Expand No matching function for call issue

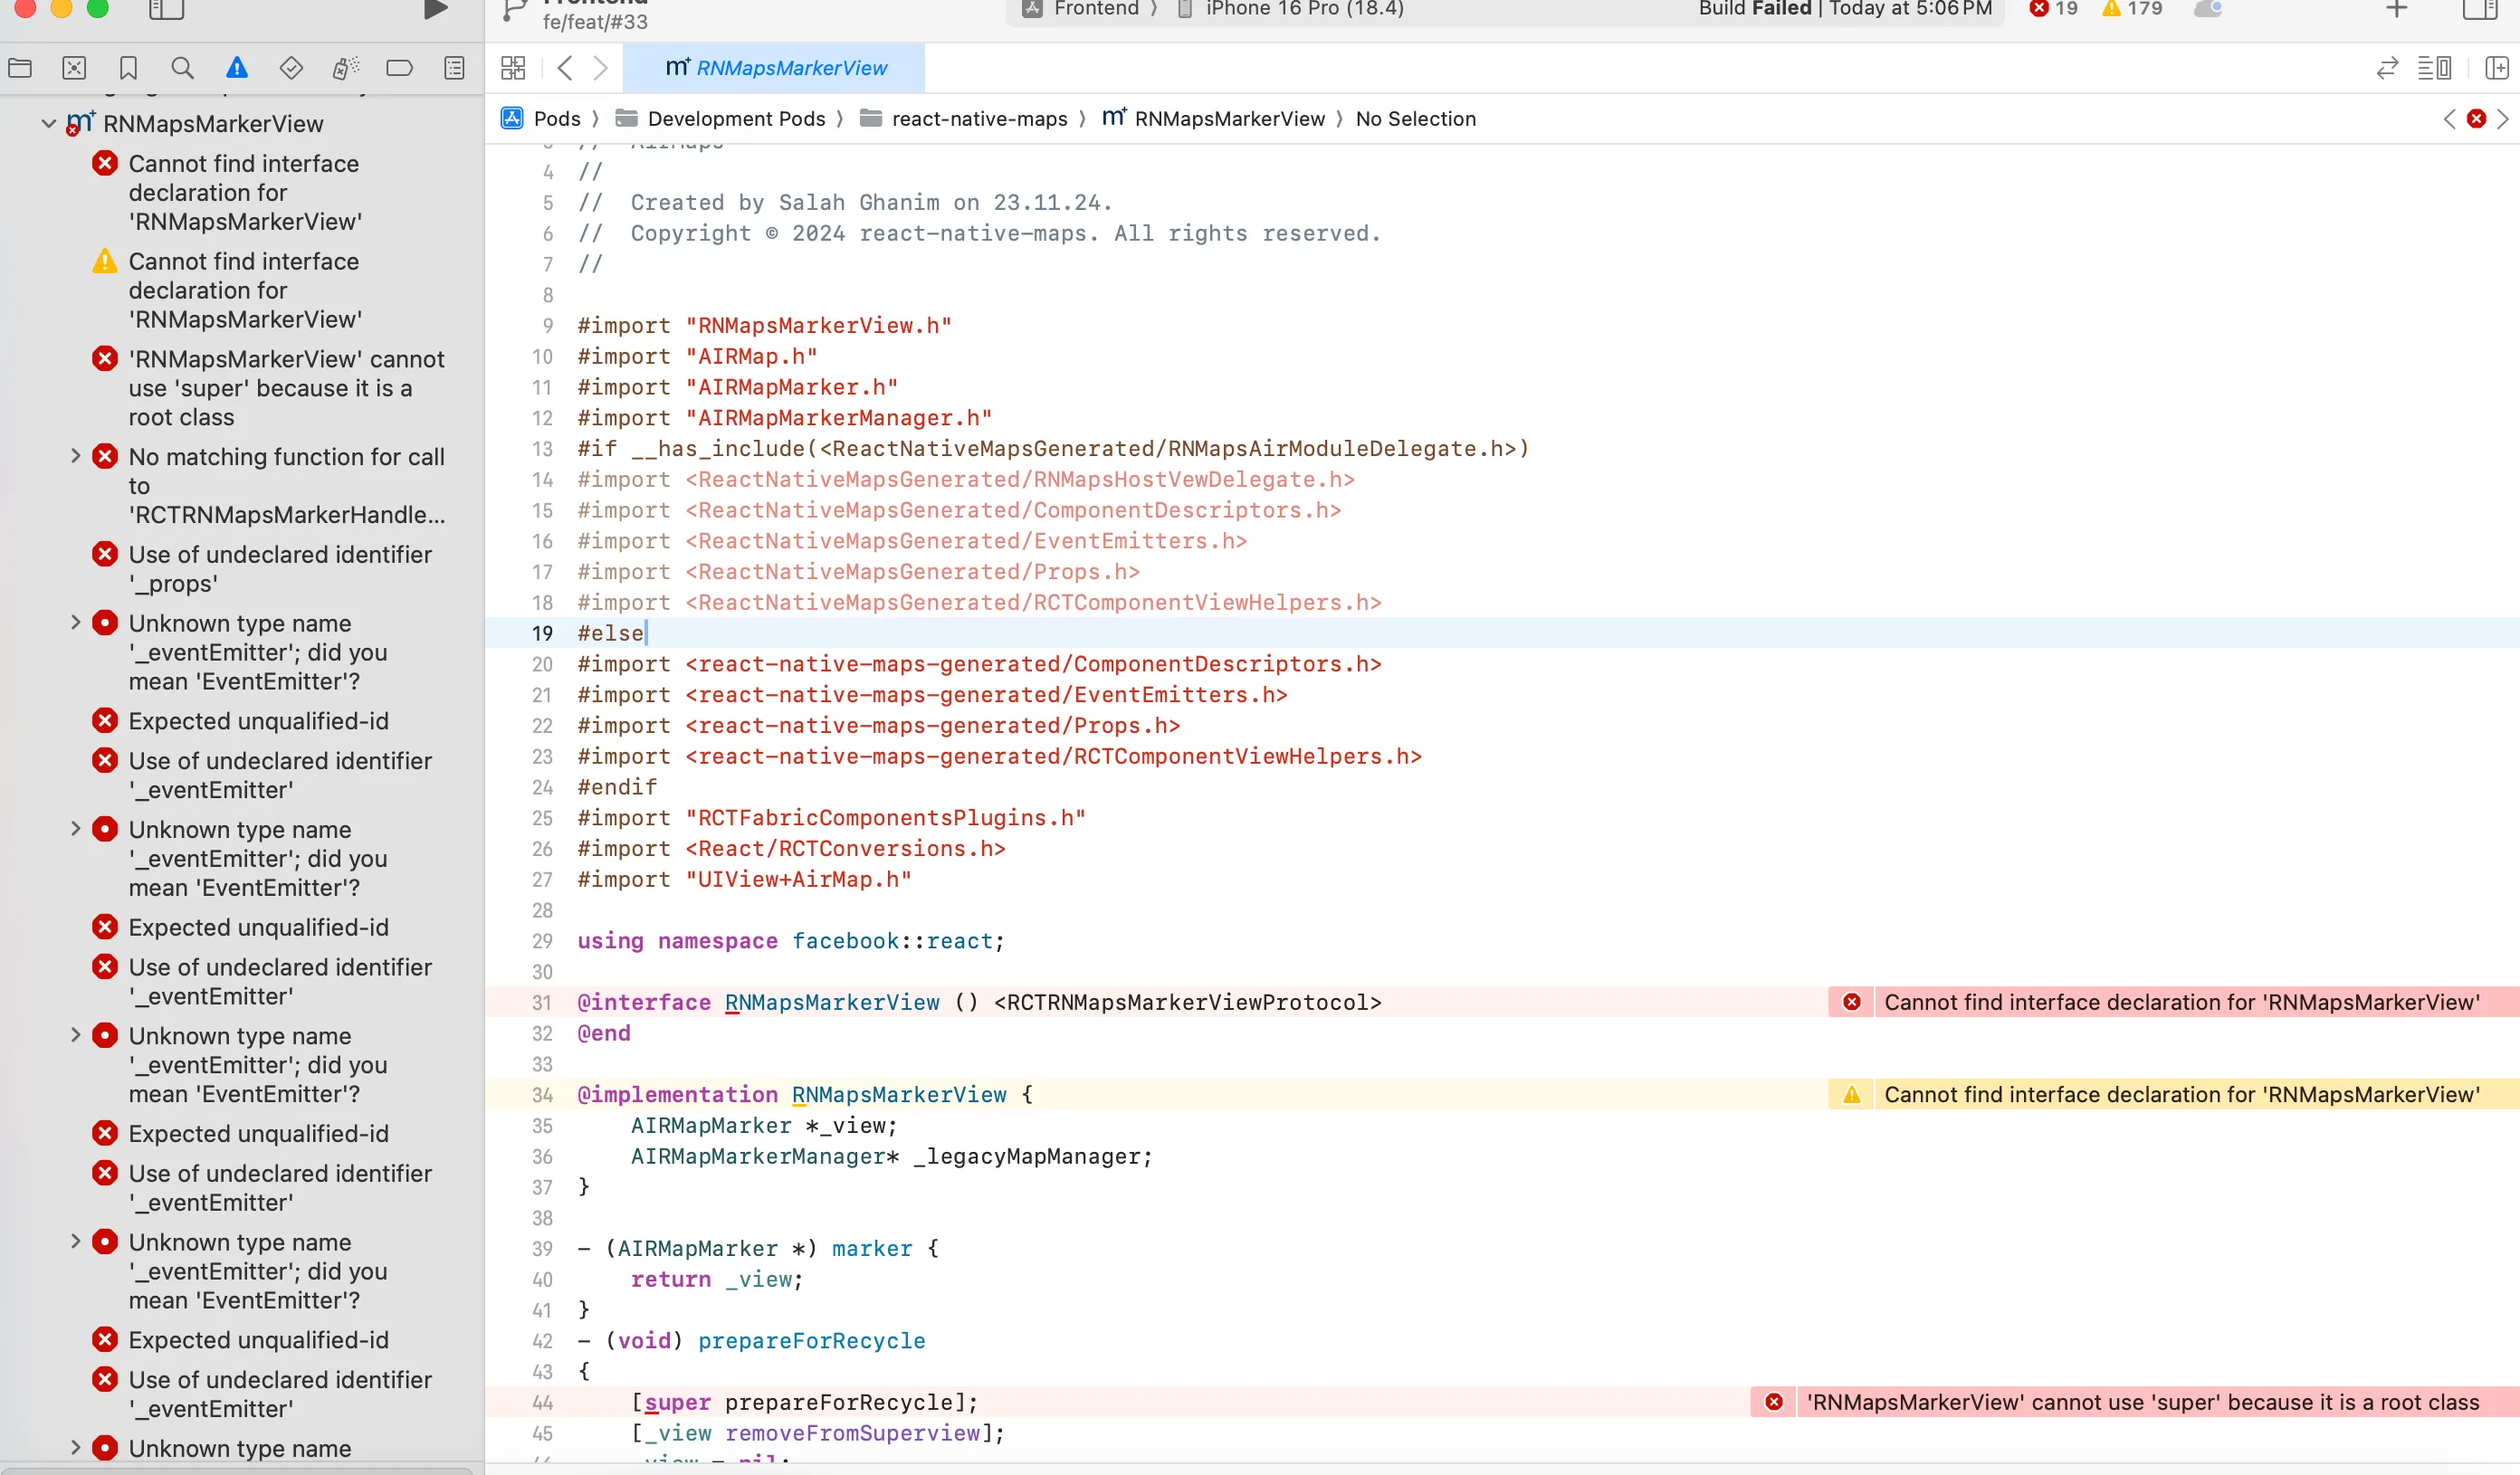[75, 456]
